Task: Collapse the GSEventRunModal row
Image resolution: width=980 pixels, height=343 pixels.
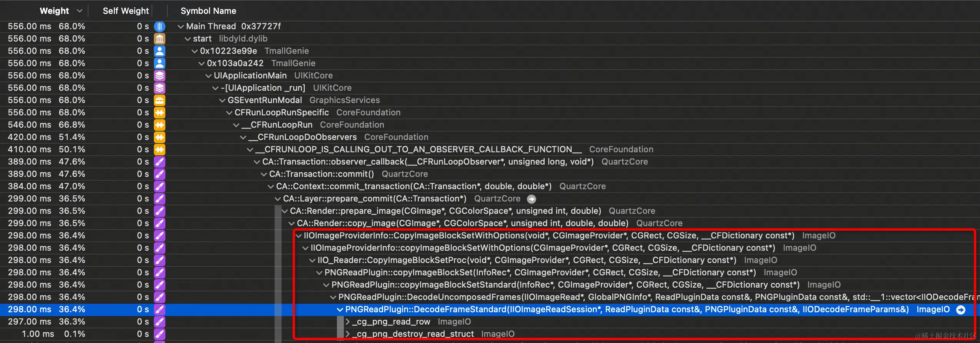Action: coord(222,100)
